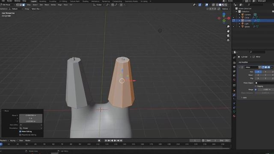This screenshot has width=274, height=154.
Task: Open Select Box tool dropdown
Action: [36, 9]
